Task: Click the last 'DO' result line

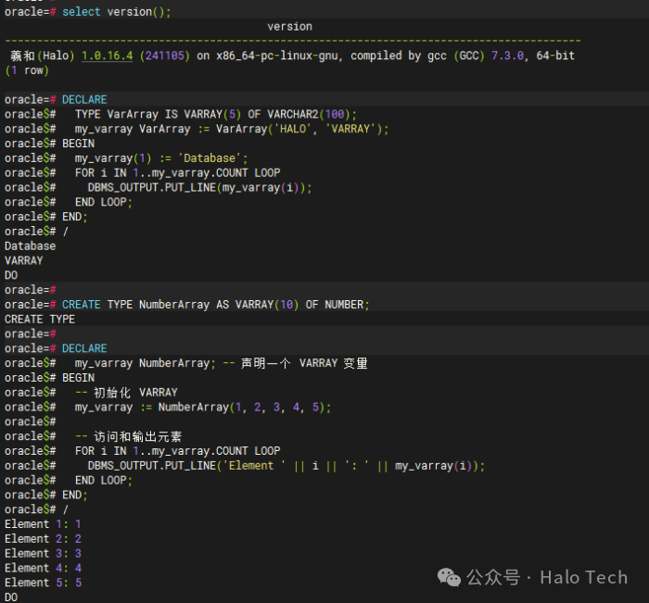Action: click(11, 597)
